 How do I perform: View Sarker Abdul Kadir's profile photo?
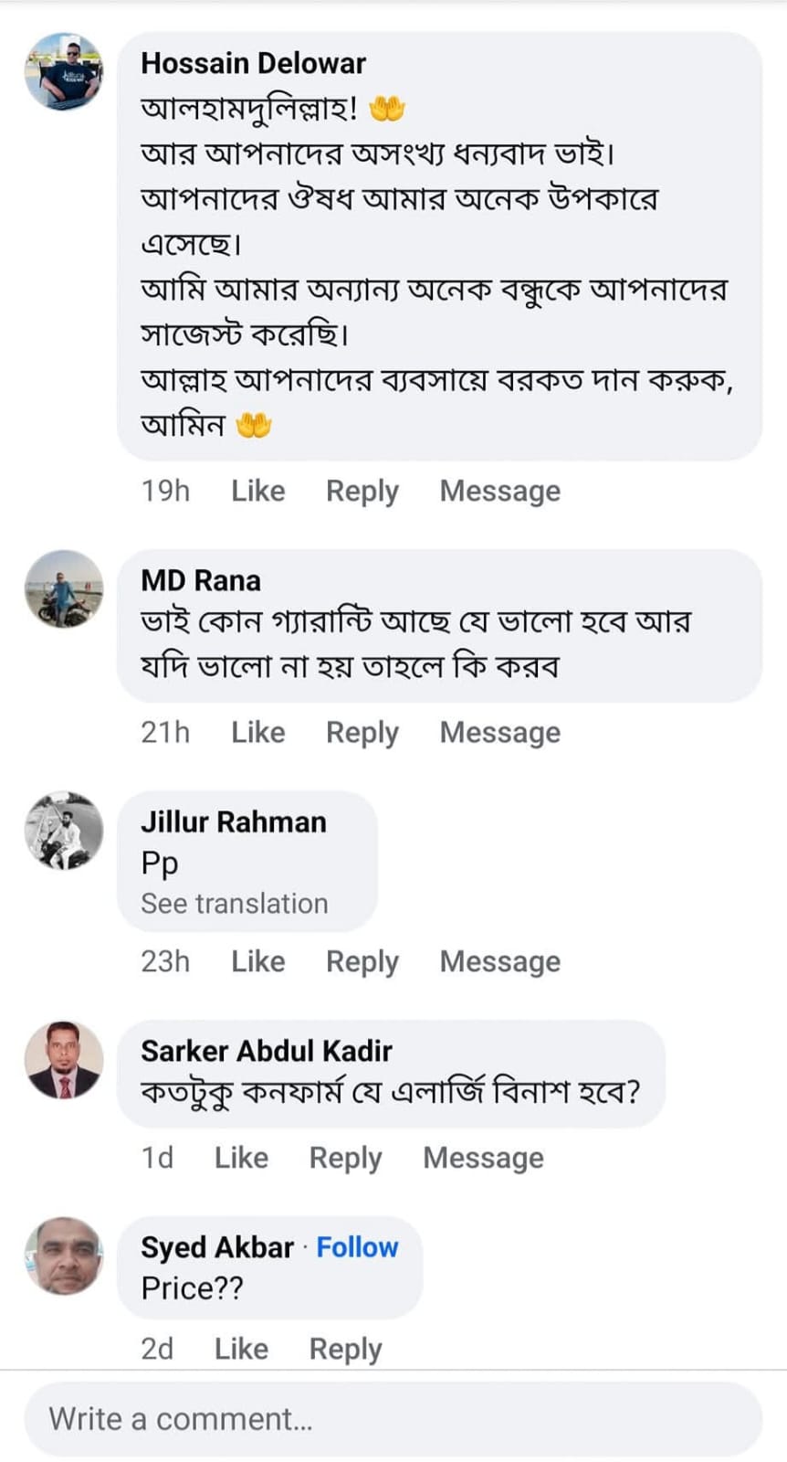64,1060
